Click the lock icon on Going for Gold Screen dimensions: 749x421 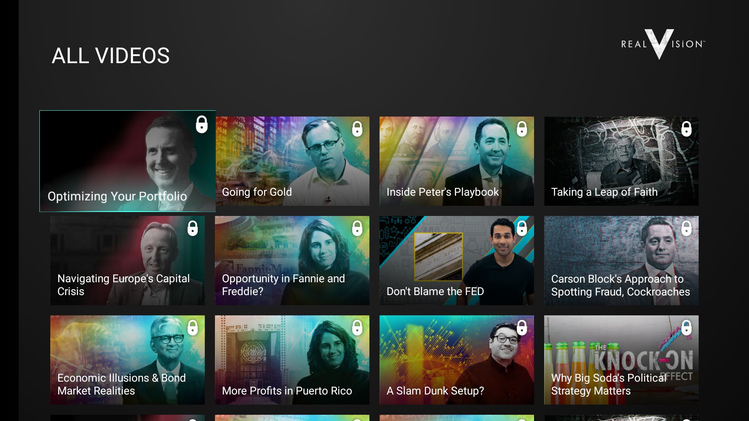click(357, 129)
